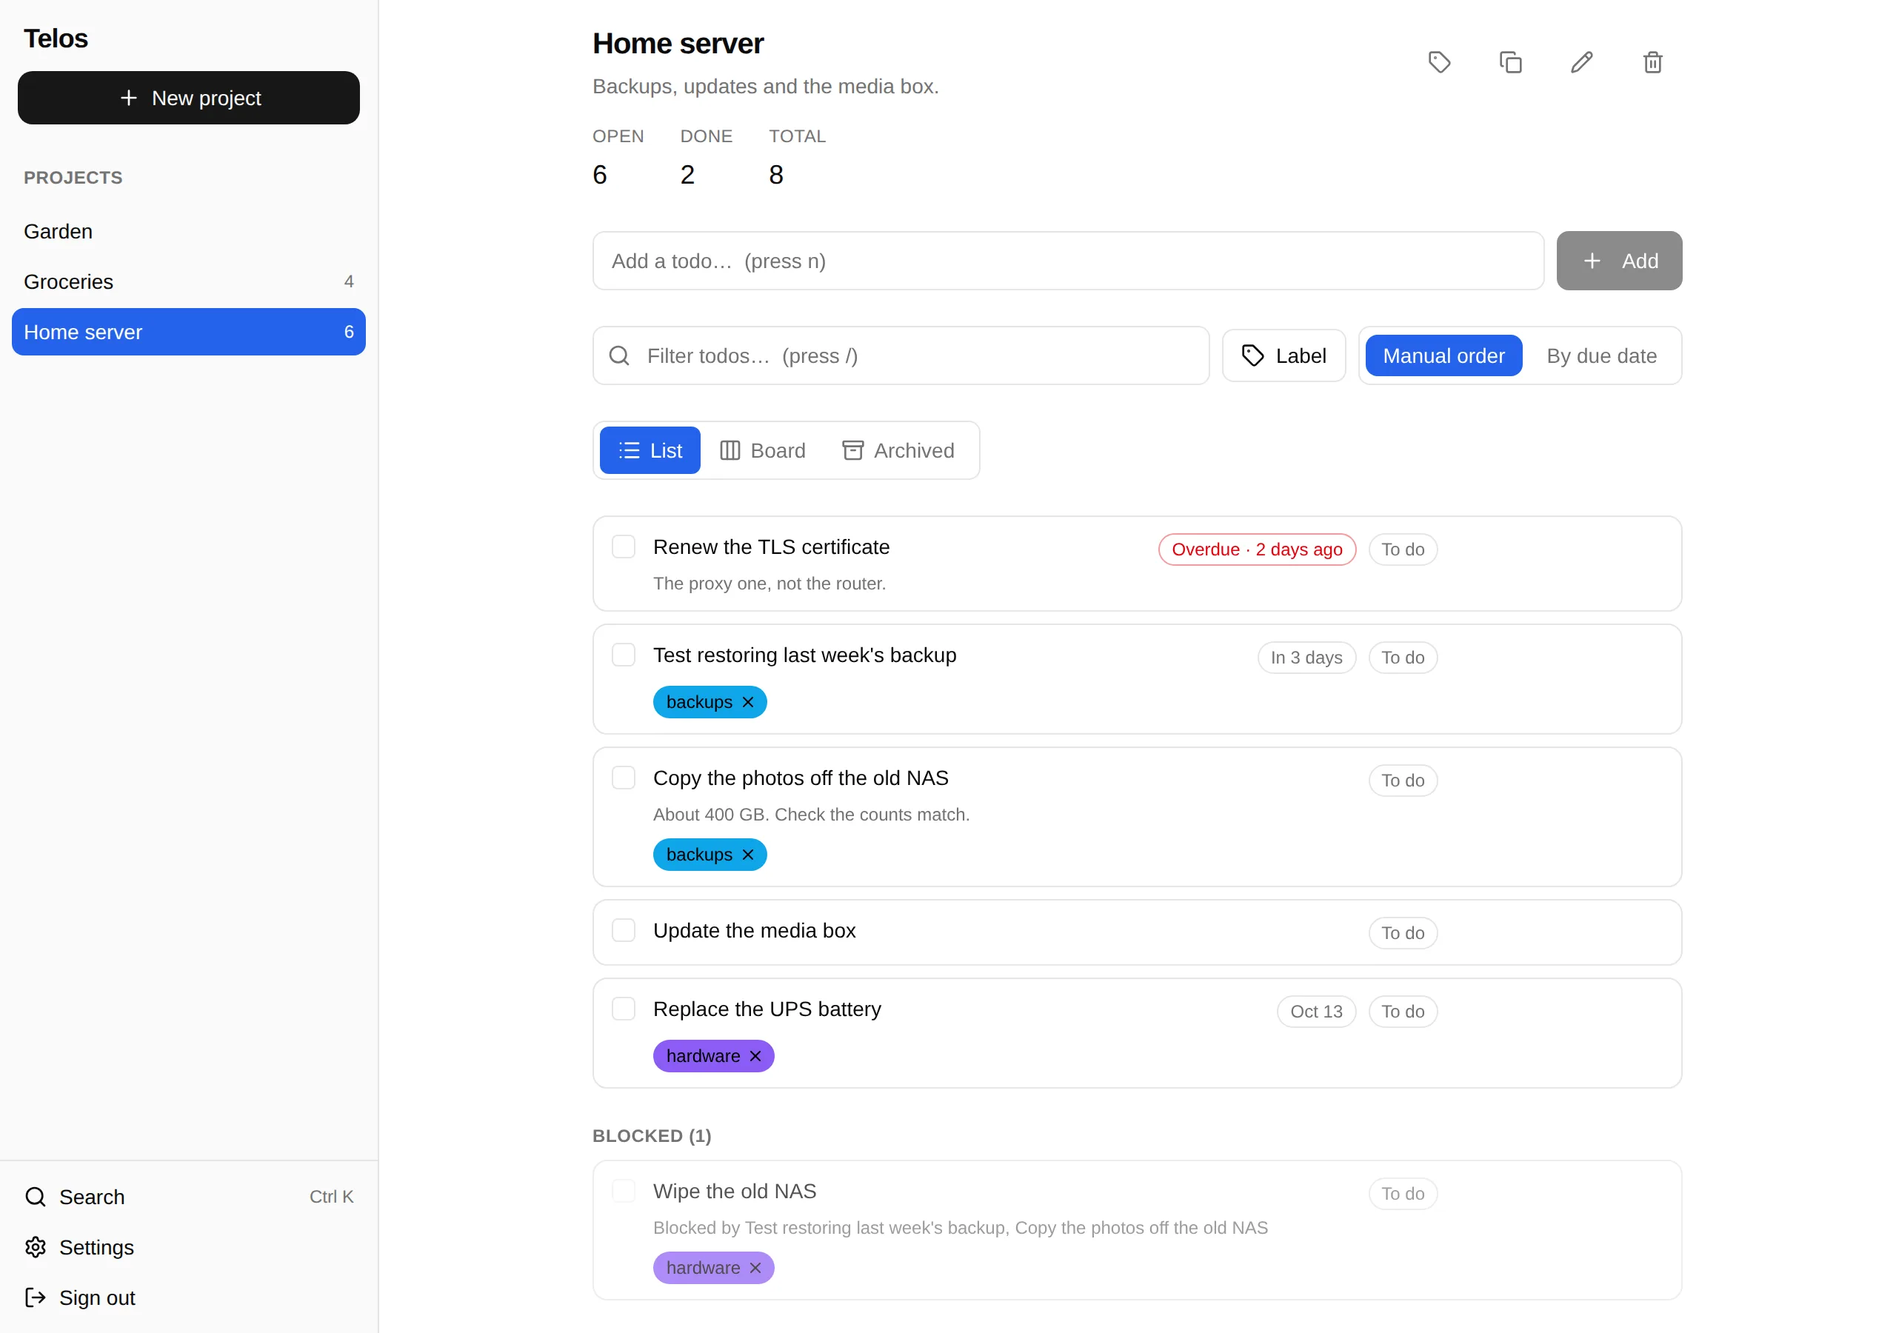1896x1333 pixels.
Task: Duplicate the project with the copy icon
Action: point(1510,62)
